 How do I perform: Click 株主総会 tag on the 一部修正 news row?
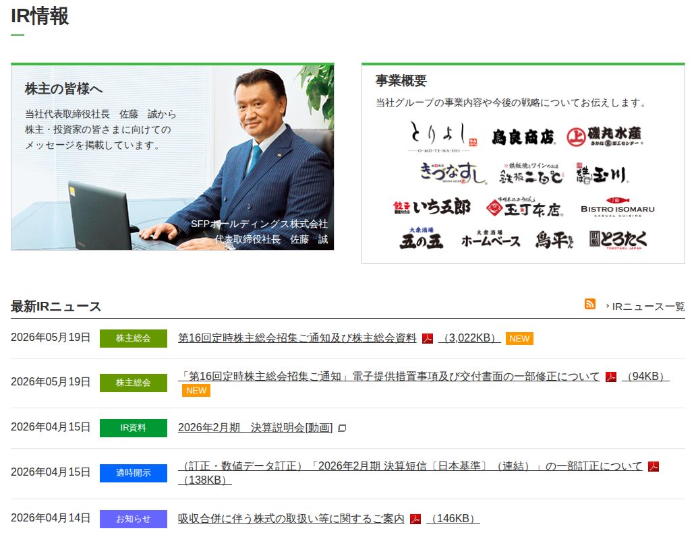coord(133,383)
